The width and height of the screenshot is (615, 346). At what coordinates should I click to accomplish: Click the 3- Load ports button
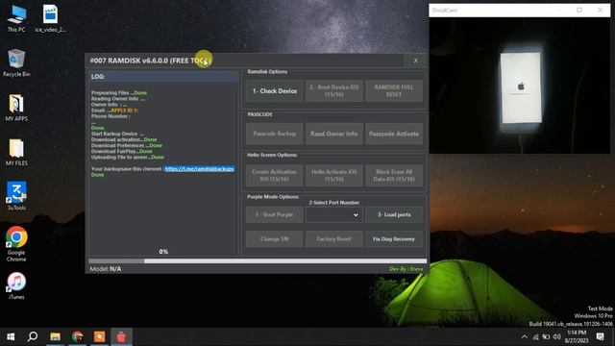coord(394,215)
